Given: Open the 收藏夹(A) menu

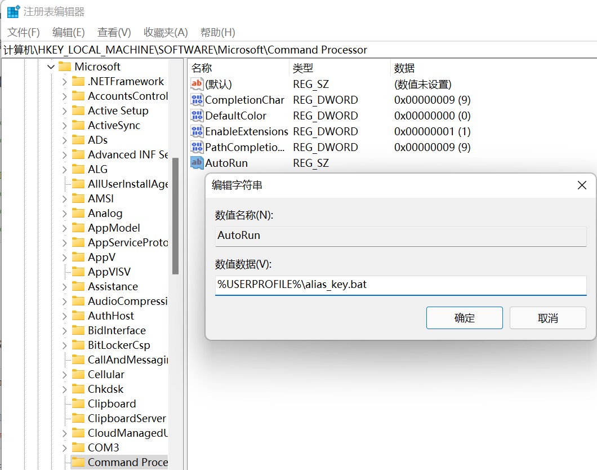Looking at the screenshot, I should 166,32.
